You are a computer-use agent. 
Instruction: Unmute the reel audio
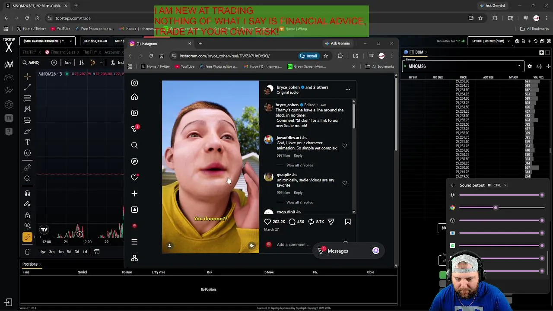click(251, 245)
